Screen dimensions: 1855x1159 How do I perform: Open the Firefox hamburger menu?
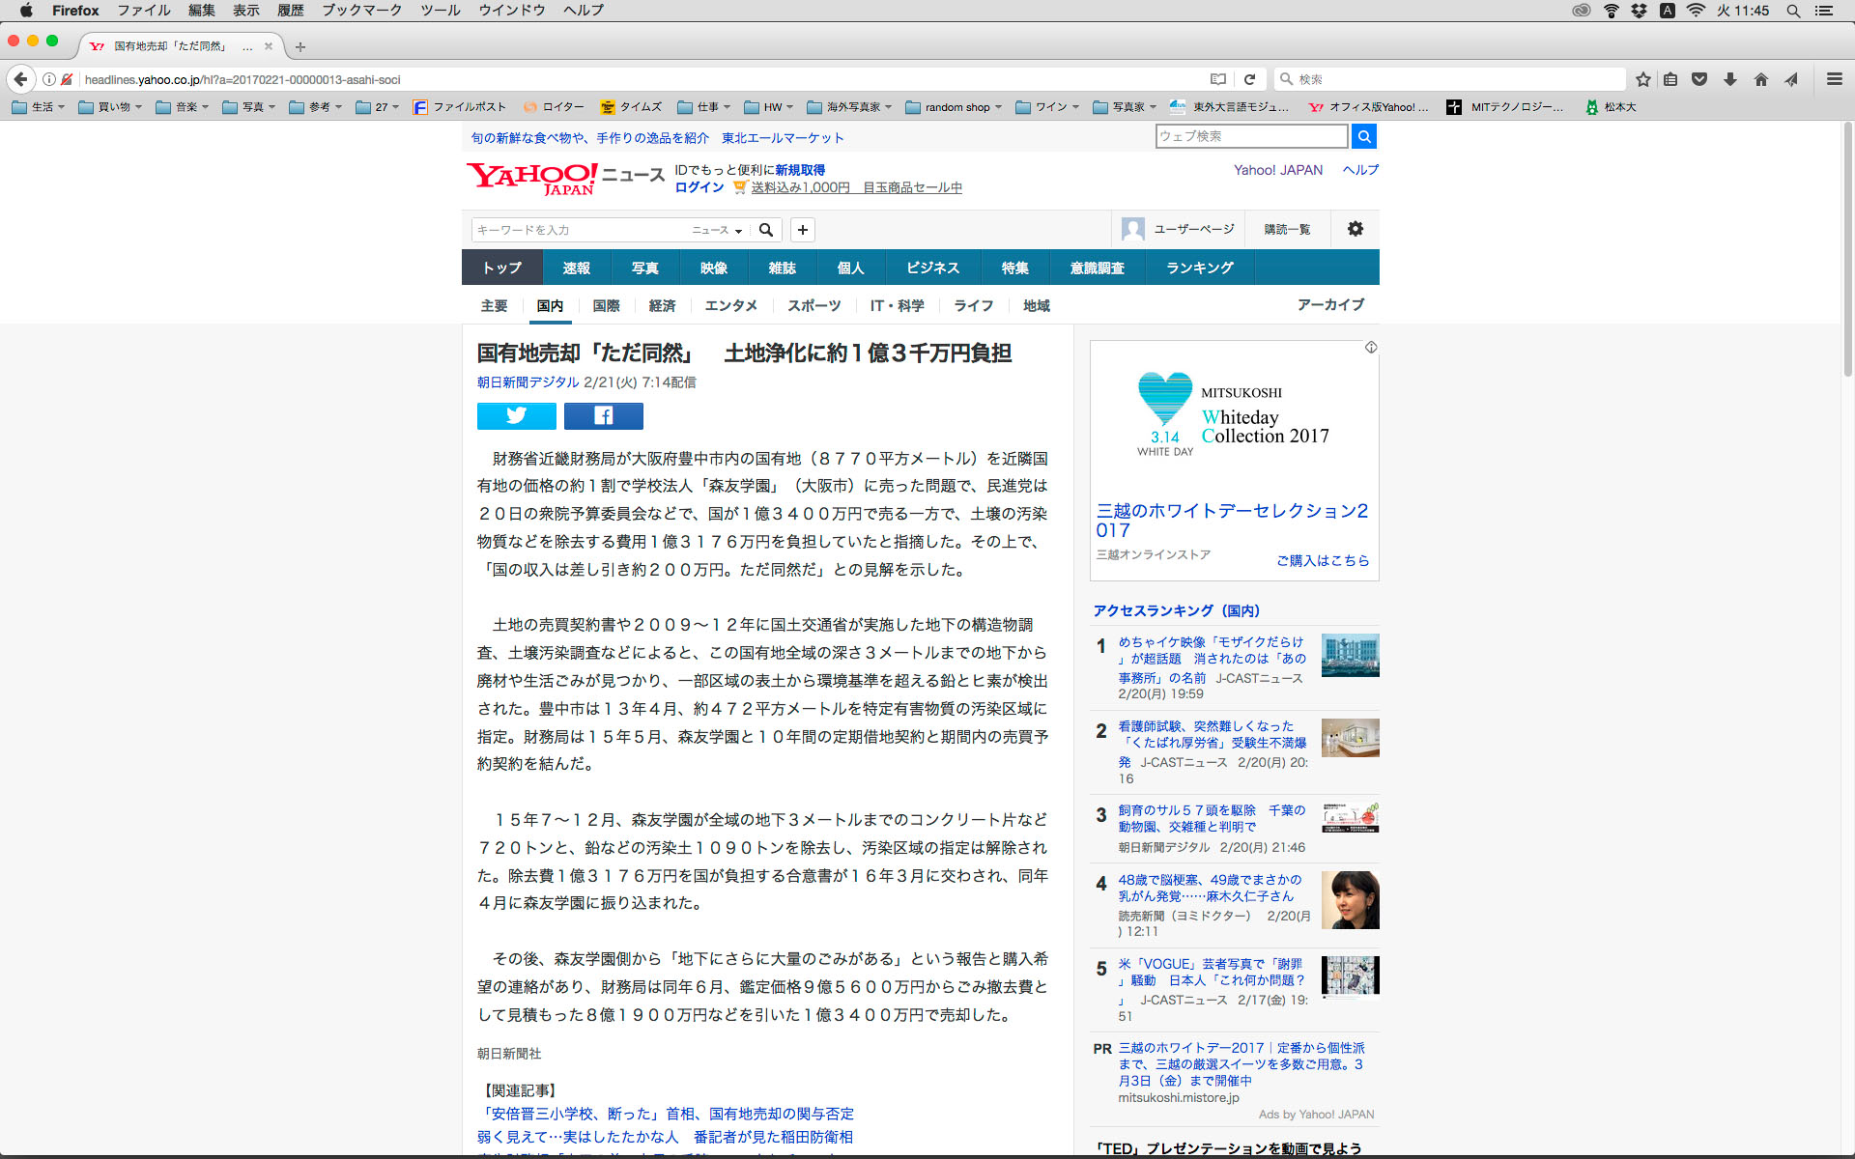[x=1834, y=79]
